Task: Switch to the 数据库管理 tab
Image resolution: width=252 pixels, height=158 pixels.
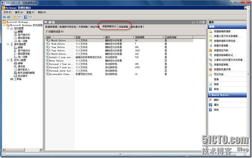Action: click(51, 27)
